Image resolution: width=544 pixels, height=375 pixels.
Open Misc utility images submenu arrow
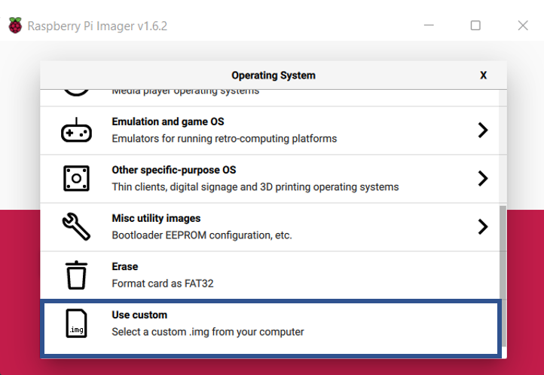(x=483, y=226)
